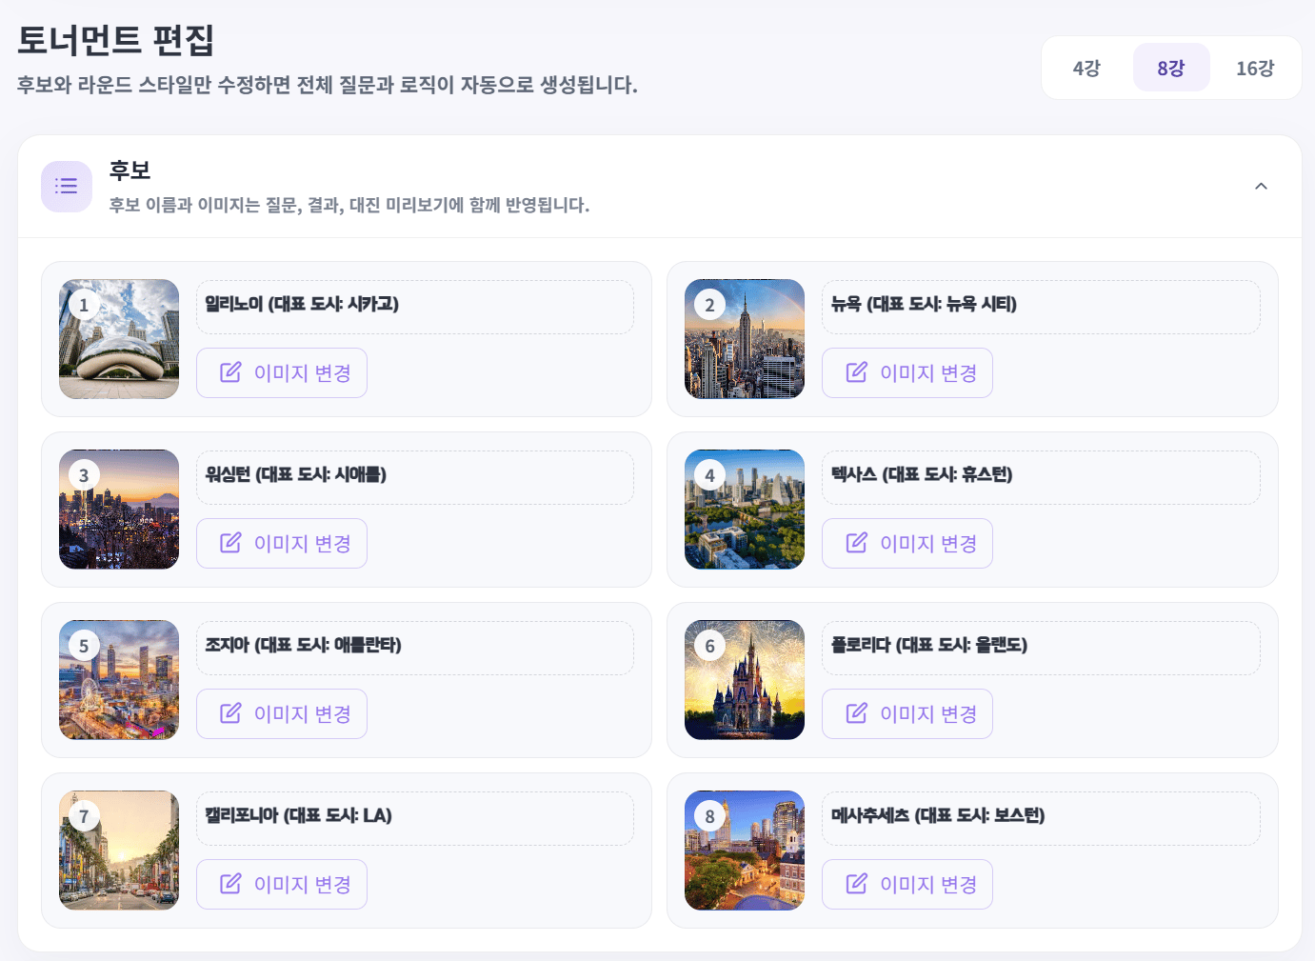Select the Seattle night skyline thumbnail
This screenshot has height=961, width=1315.
119,510
